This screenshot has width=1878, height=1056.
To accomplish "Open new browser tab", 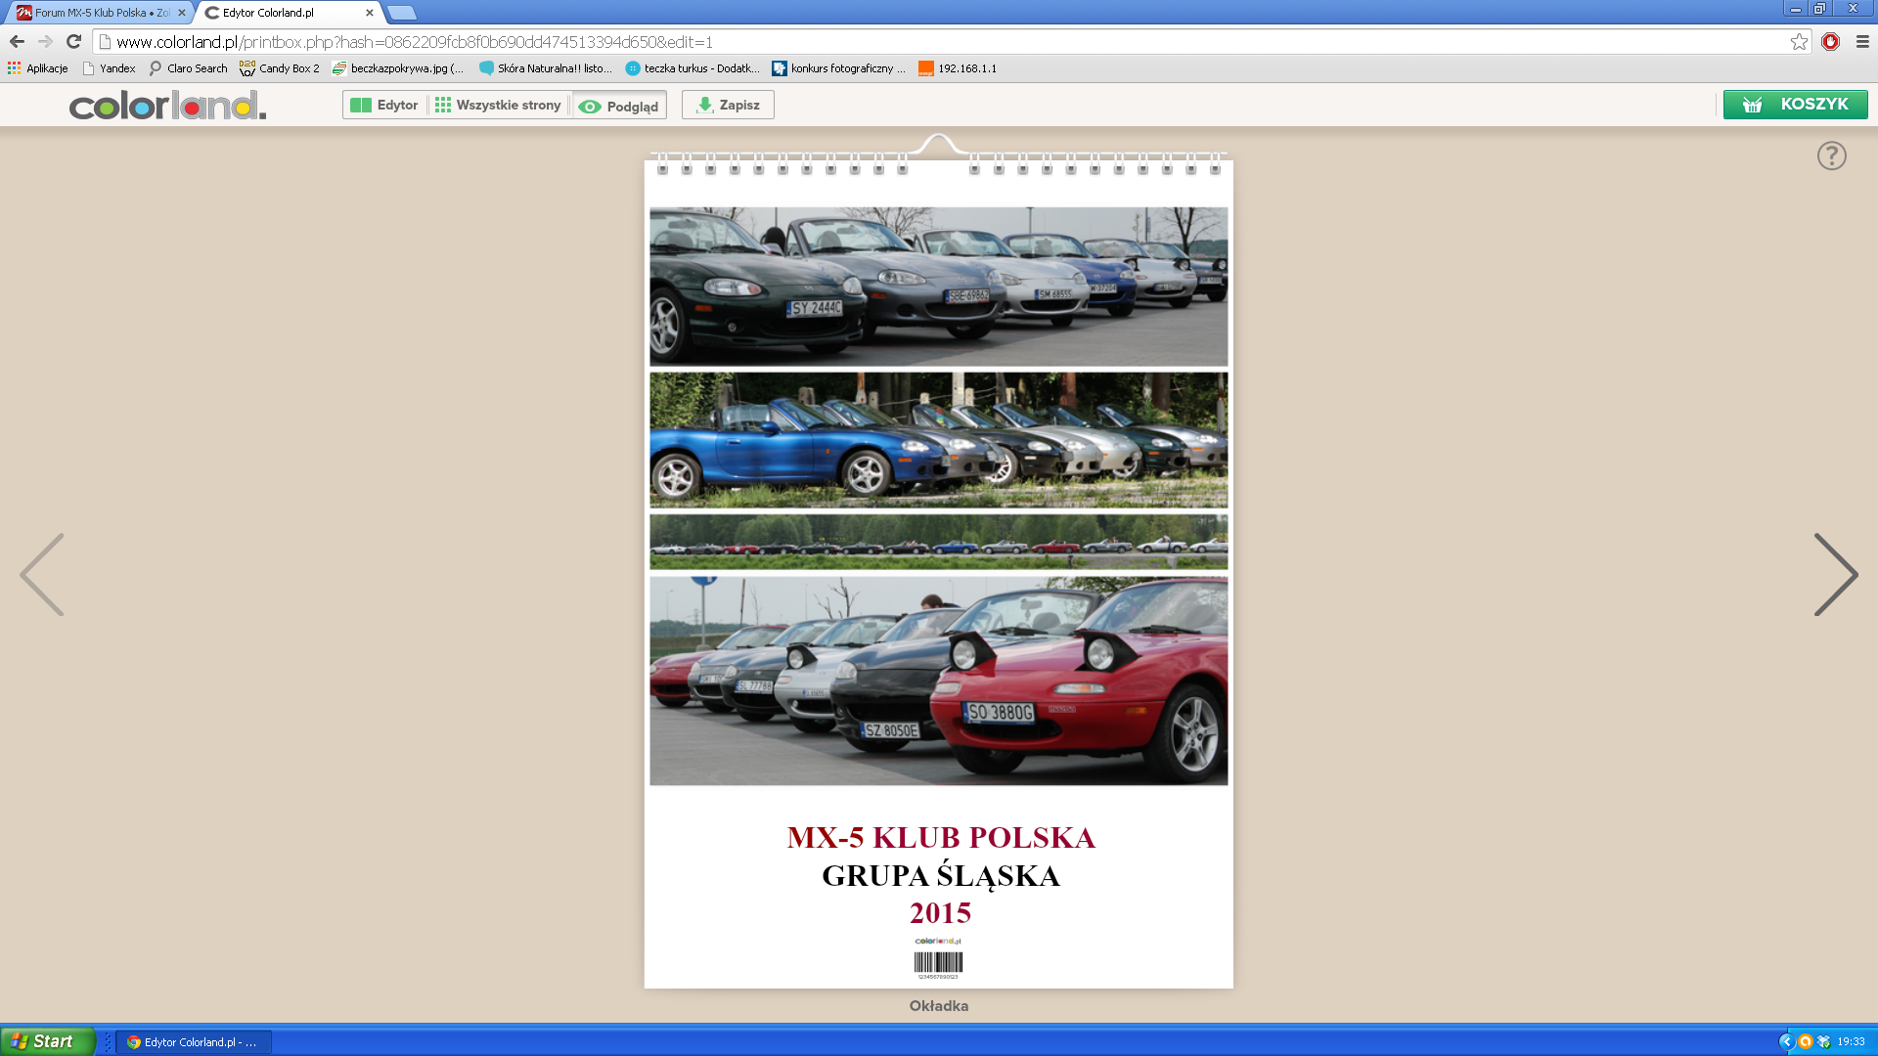I will point(402,13).
